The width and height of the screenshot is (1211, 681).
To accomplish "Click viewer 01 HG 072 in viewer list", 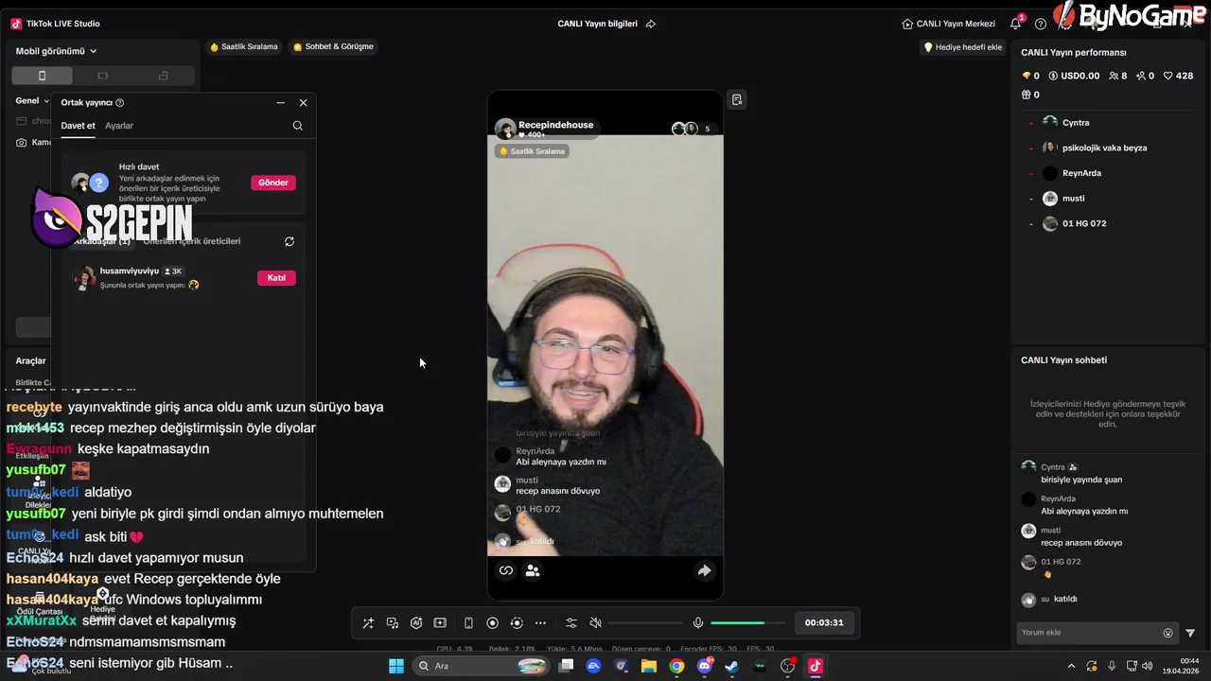I will click(1074, 224).
